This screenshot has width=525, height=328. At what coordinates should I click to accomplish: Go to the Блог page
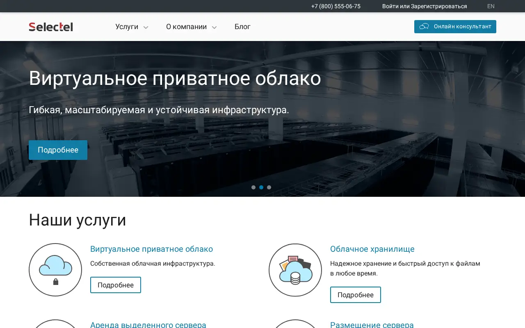(242, 27)
